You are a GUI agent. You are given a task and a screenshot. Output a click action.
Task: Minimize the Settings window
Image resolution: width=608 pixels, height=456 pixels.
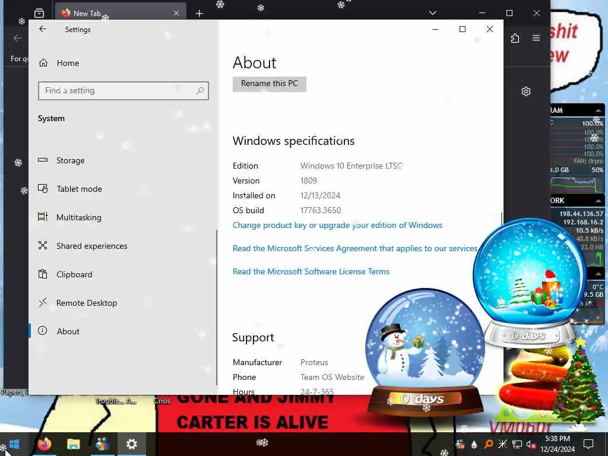(435, 29)
